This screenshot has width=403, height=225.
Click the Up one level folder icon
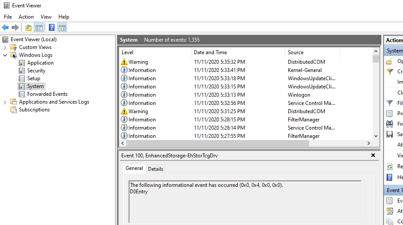click(x=29, y=28)
